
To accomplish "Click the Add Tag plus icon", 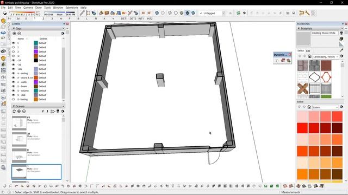I will (x=14, y=34).
